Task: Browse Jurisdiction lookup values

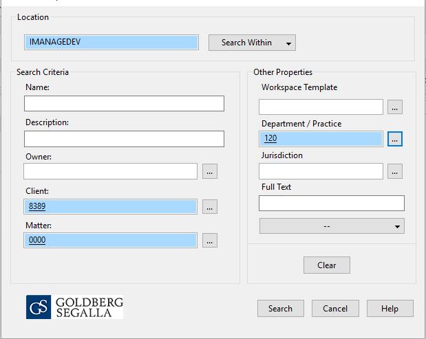Action: (394, 171)
